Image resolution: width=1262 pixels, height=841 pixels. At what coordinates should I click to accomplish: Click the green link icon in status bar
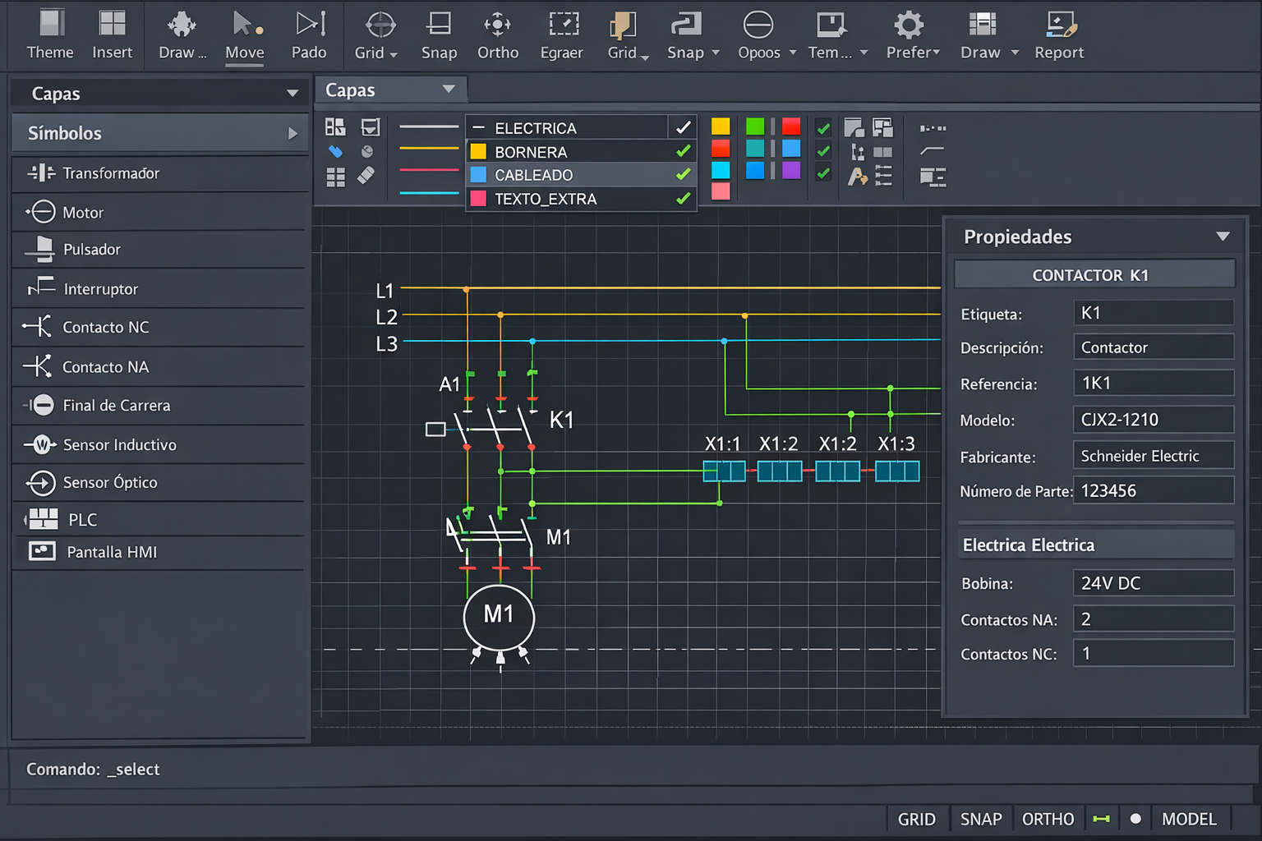pyautogui.click(x=1102, y=819)
